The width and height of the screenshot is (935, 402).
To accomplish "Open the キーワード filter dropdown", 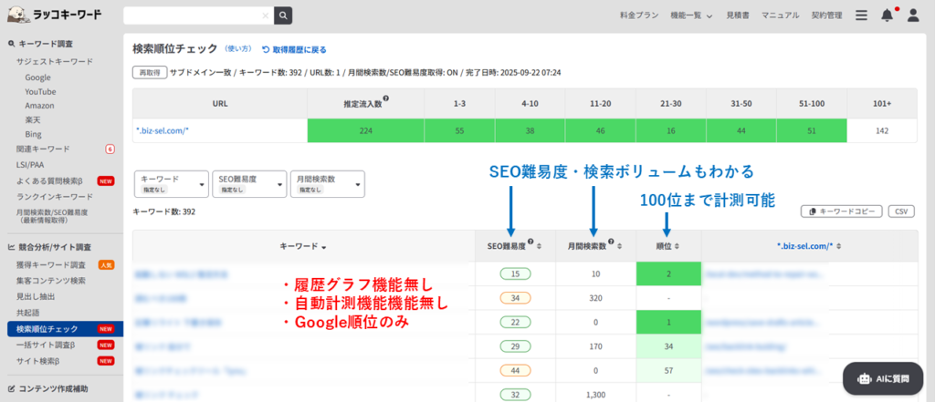I will pos(171,184).
